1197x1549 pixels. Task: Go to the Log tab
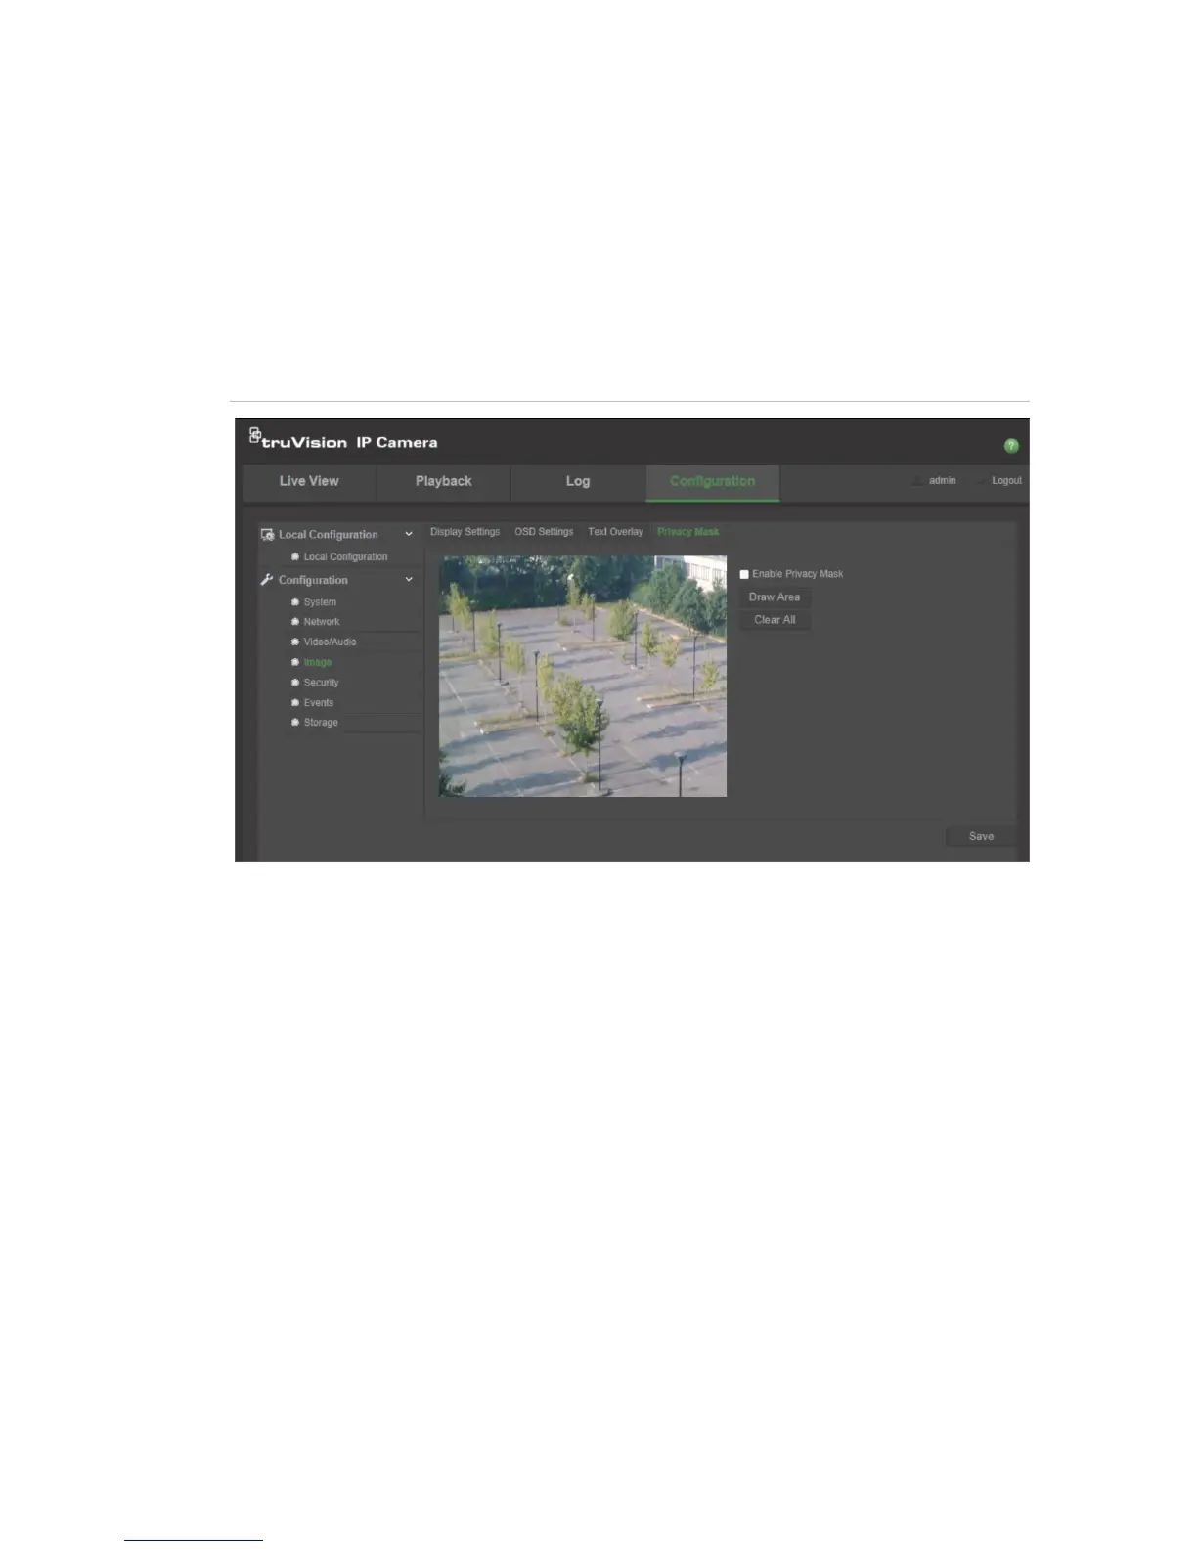tap(578, 482)
